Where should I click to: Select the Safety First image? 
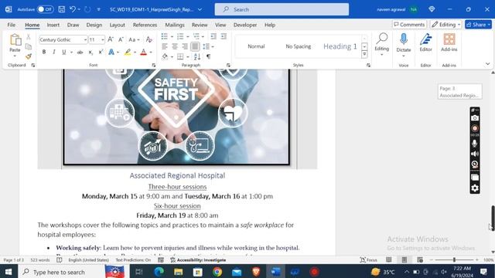[x=176, y=117]
